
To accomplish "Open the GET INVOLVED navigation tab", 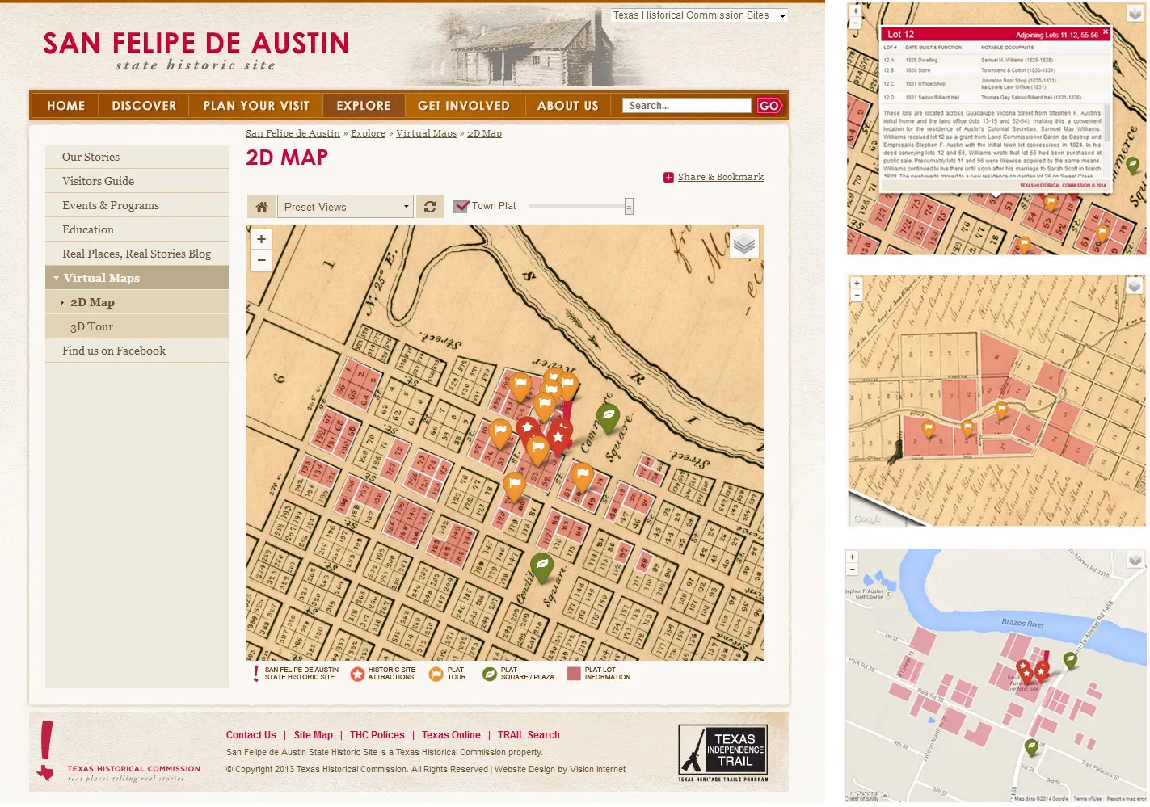I will click(464, 106).
